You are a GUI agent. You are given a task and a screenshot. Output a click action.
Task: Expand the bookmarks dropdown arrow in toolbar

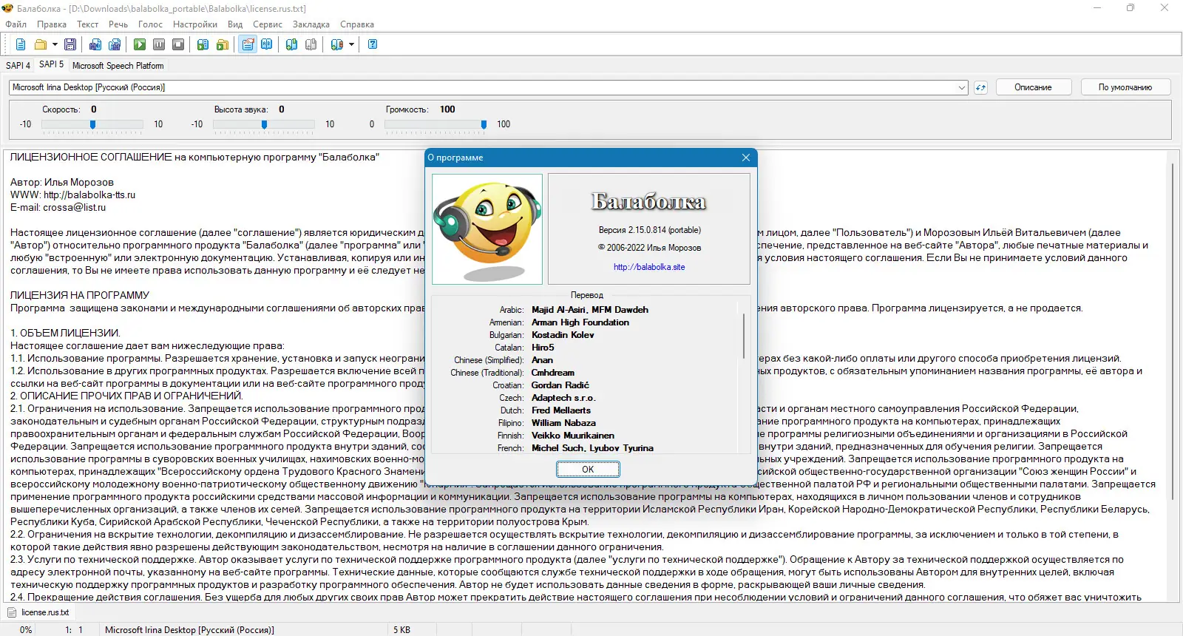[x=351, y=44]
